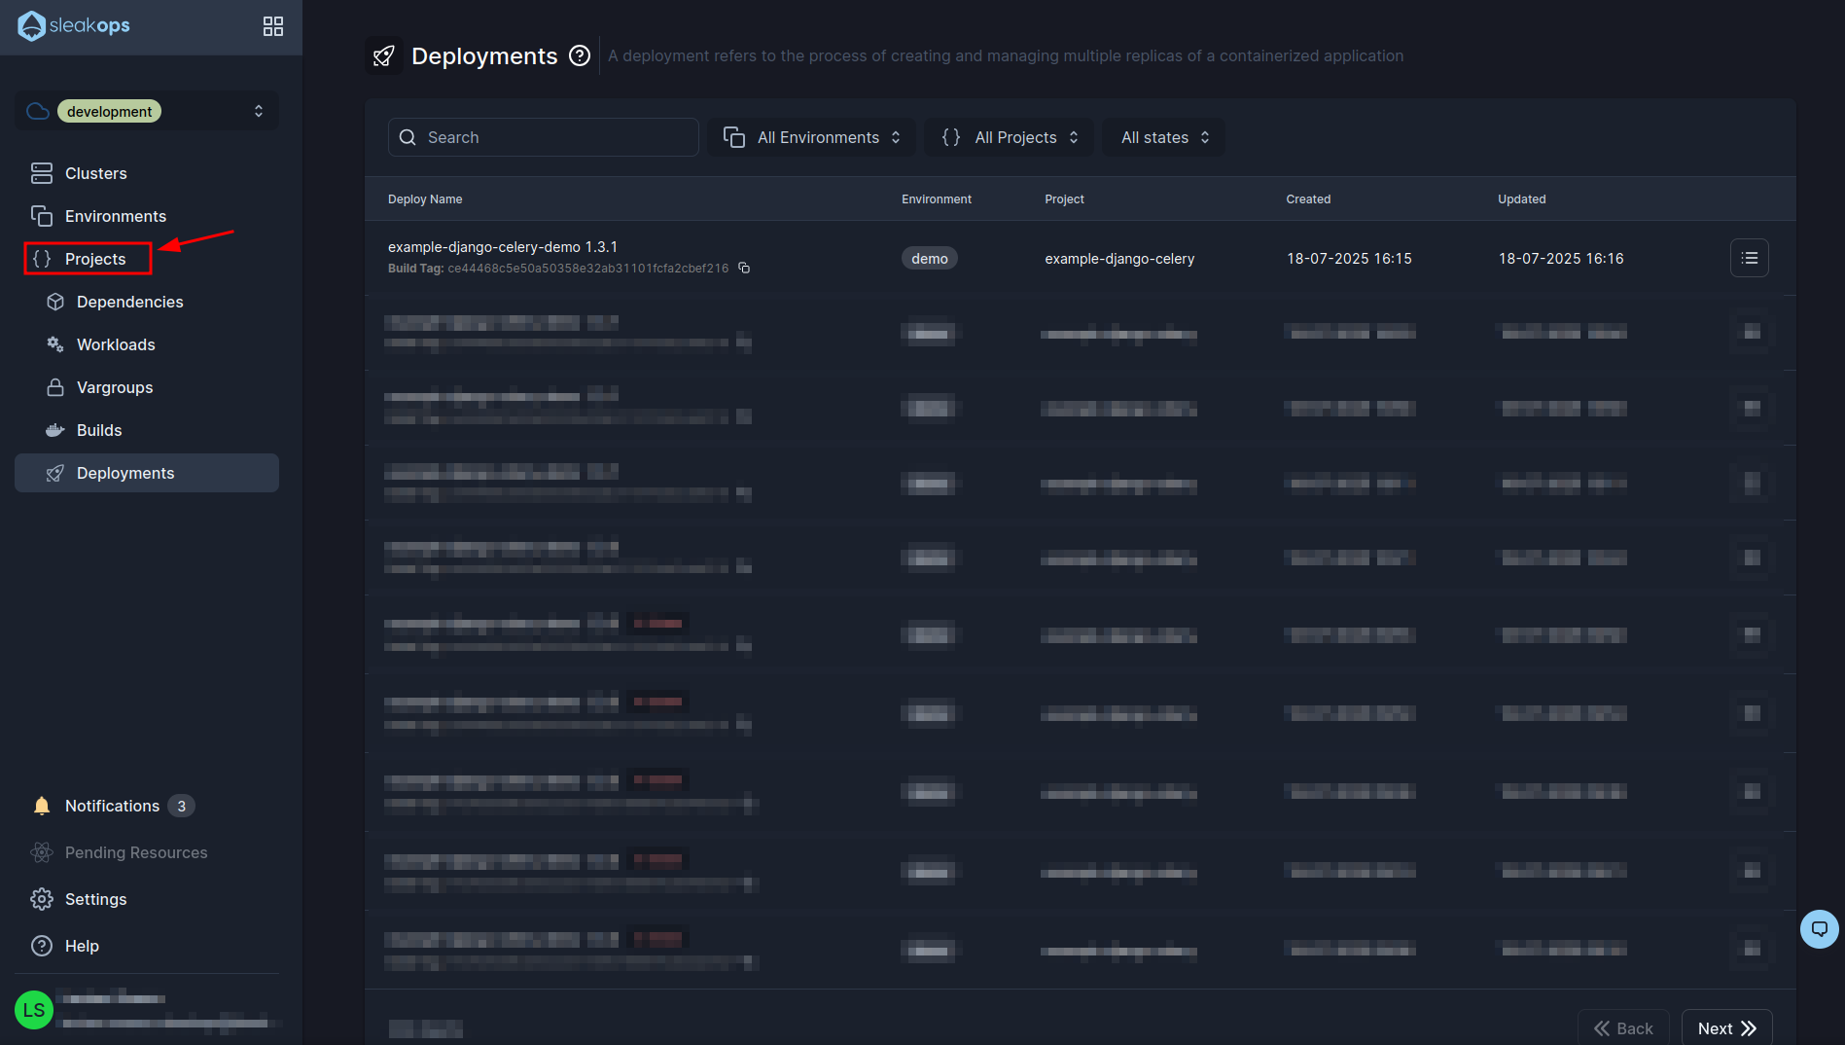Click the Help question-mark icon
Viewport: 1845px width, 1045px height.
point(42,946)
